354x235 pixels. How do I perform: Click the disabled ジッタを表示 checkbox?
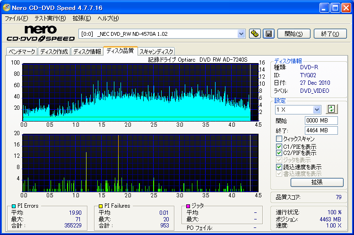(x=279, y=160)
